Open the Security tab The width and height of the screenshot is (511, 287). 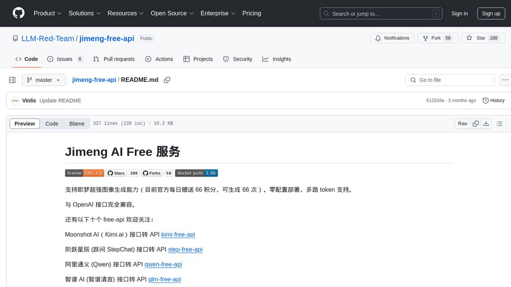tap(237, 59)
